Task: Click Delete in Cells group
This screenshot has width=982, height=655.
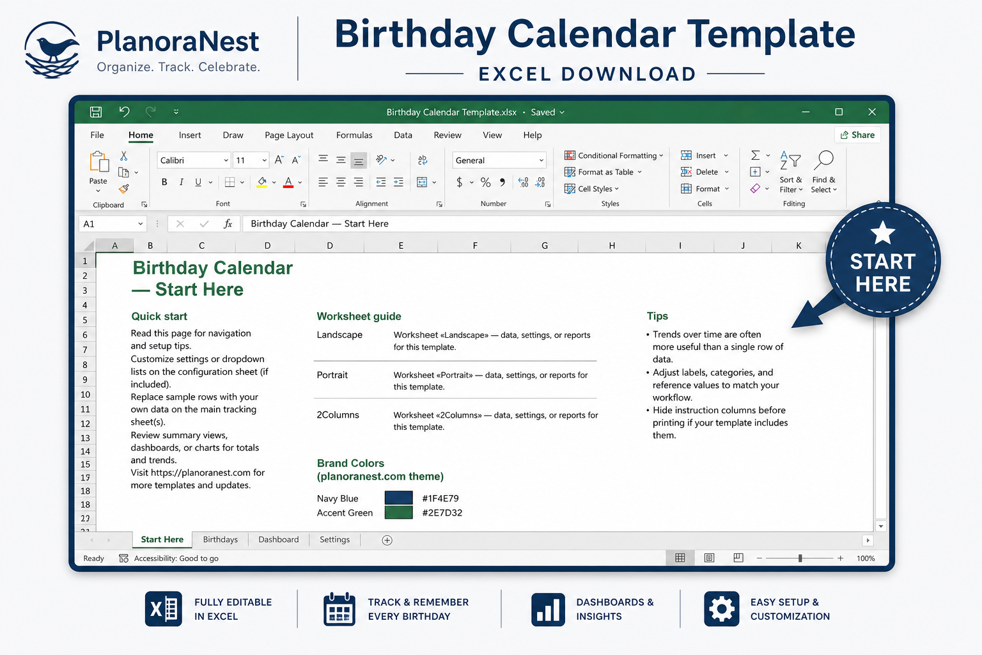Action: pos(705,172)
